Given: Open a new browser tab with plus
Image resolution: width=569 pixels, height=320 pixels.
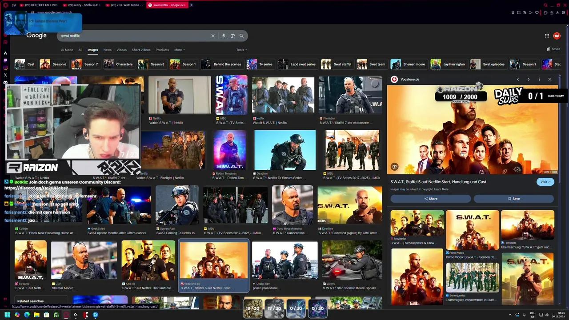Looking at the screenshot, I should (191, 5).
